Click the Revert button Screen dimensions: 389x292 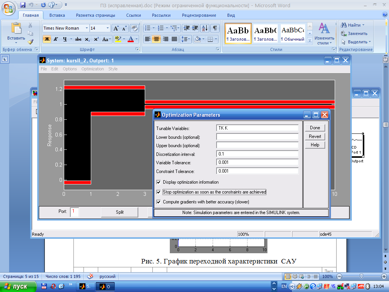click(x=315, y=136)
